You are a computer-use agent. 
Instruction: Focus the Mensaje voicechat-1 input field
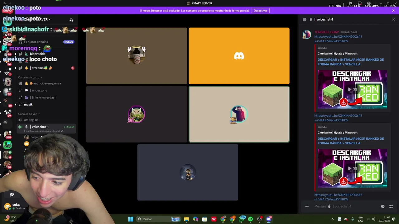pyautogui.click(x=346, y=206)
